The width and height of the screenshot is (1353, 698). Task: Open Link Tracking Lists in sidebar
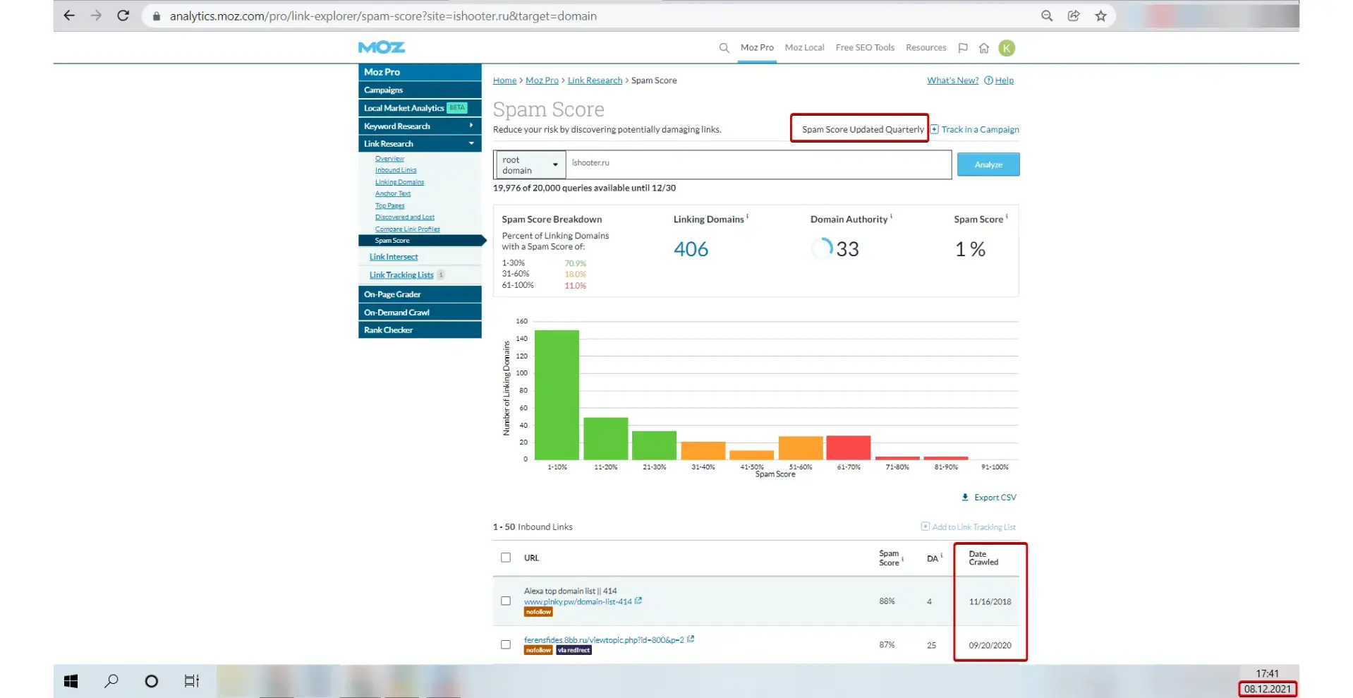click(401, 275)
